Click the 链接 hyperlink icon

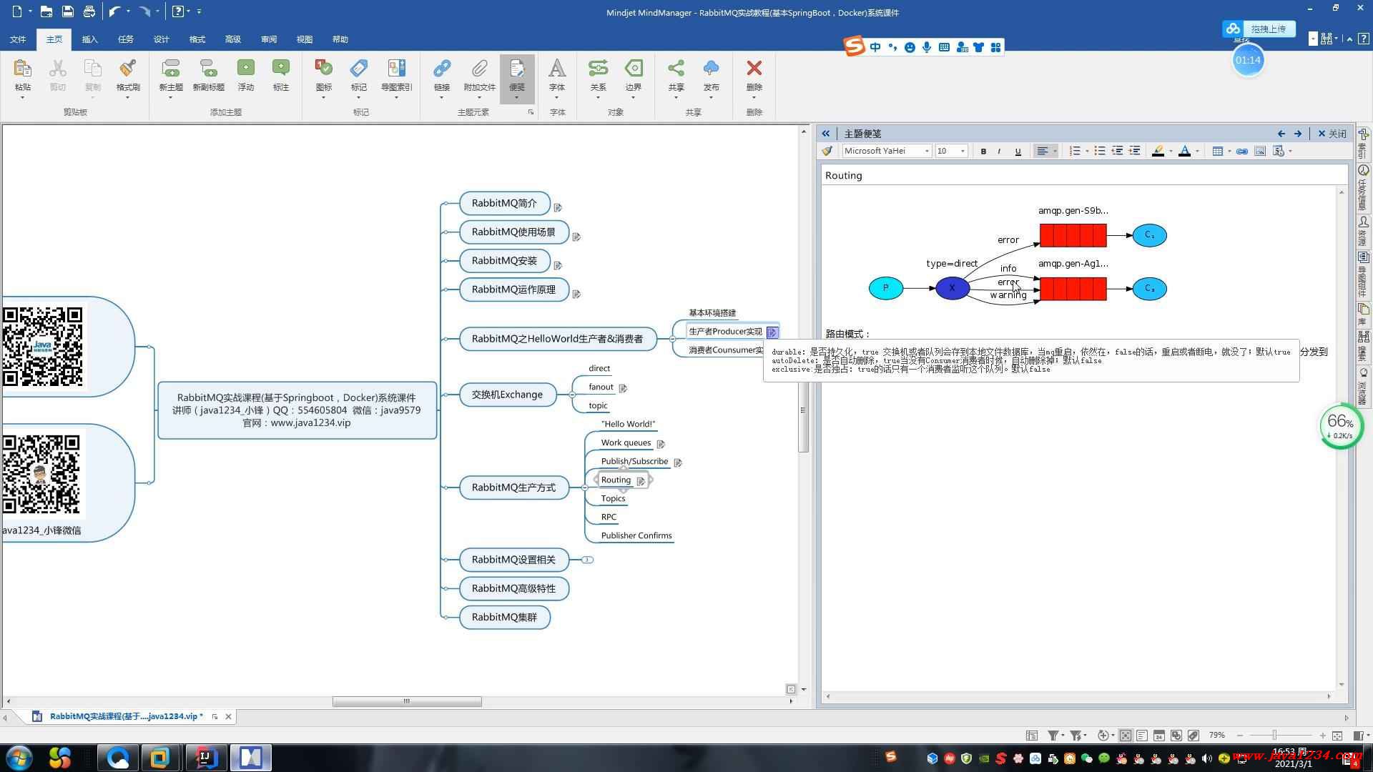(x=442, y=69)
